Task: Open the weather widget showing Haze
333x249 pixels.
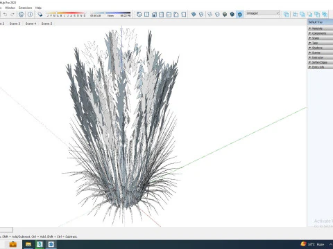Action: coord(312,244)
